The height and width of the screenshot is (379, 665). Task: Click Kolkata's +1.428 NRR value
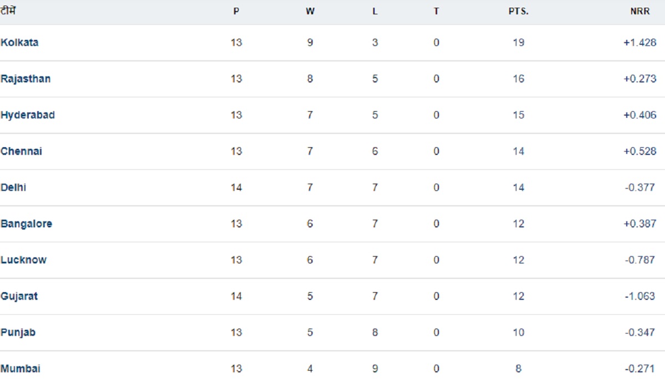pyautogui.click(x=640, y=43)
